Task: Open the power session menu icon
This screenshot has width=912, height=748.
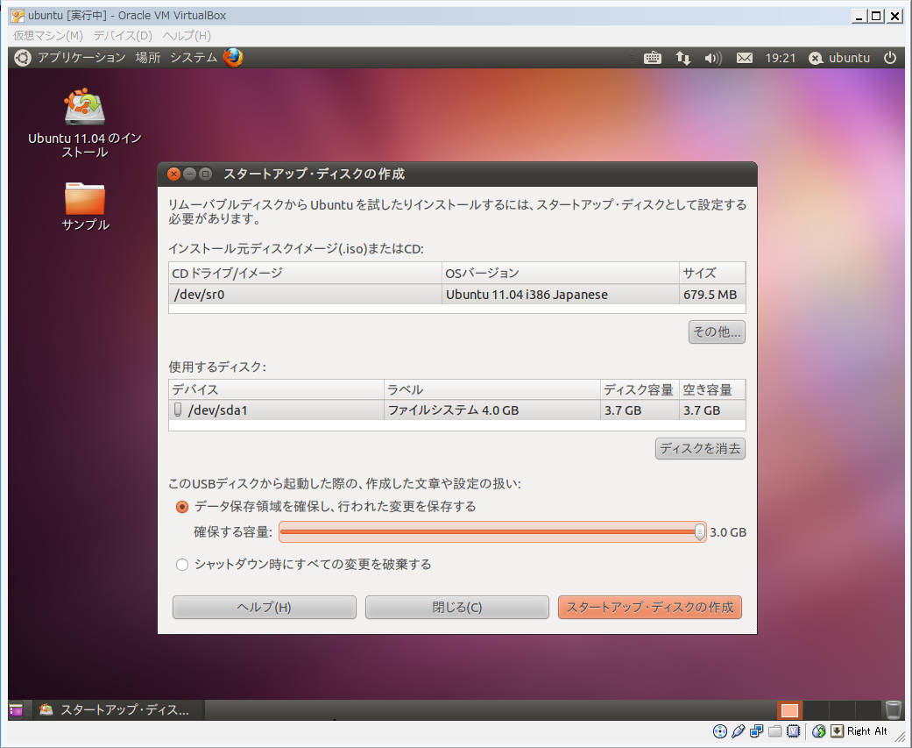Action: tap(890, 58)
